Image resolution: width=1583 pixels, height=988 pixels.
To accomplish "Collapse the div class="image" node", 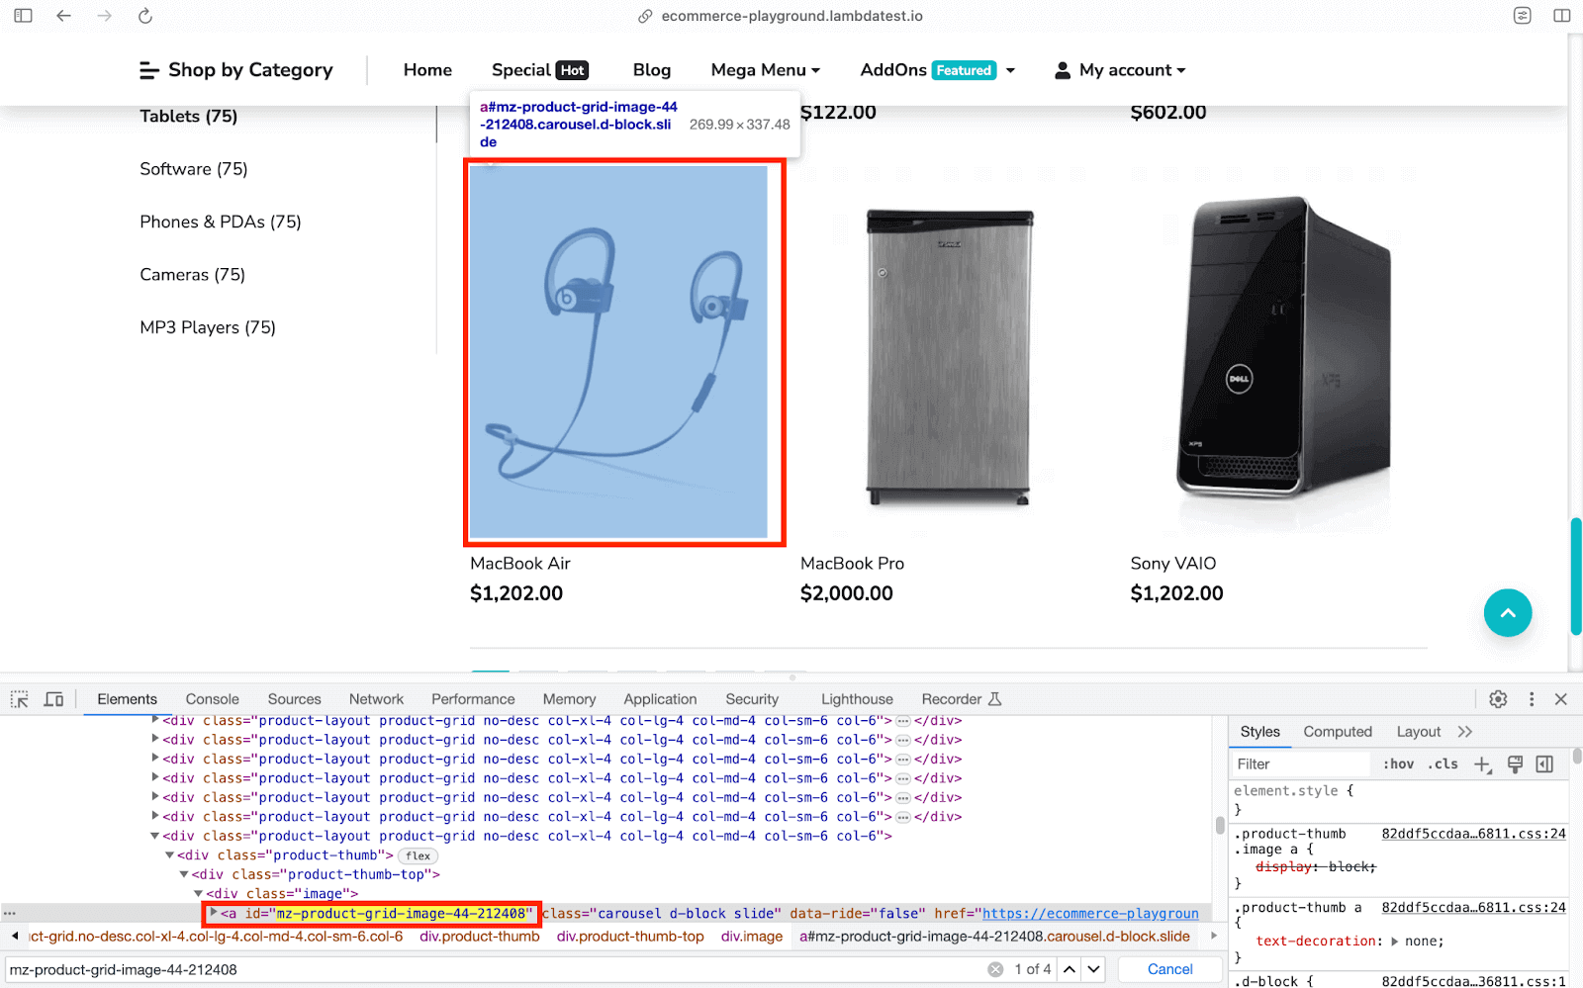I will tap(199, 894).
